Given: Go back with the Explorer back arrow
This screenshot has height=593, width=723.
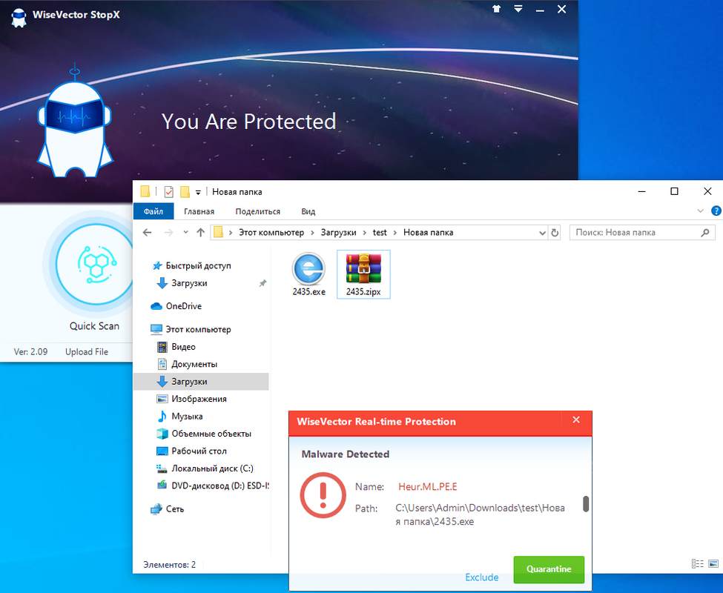Looking at the screenshot, I should point(147,233).
